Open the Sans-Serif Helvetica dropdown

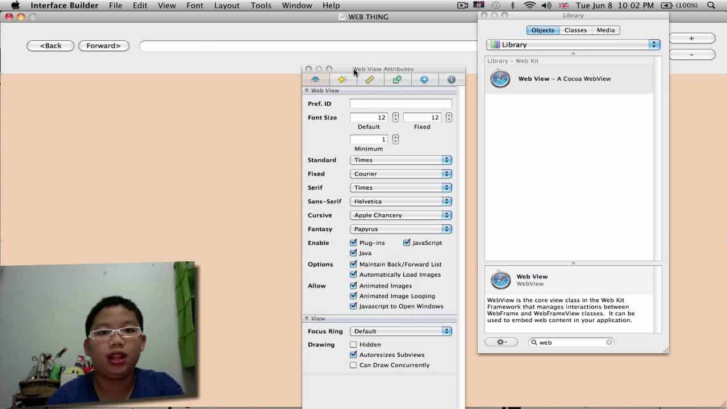(401, 201)
